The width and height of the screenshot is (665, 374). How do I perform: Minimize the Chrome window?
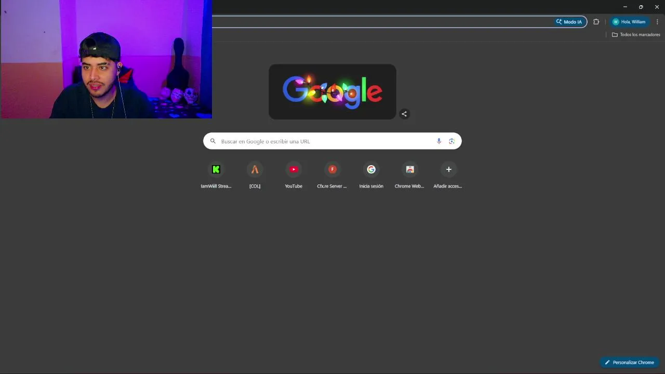tap(625, 7)
